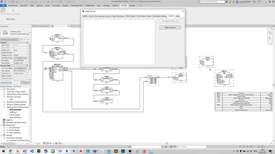This screenshot has width=275, height=154.
Task: Expand the Elevations tree node
Action: 4,102
